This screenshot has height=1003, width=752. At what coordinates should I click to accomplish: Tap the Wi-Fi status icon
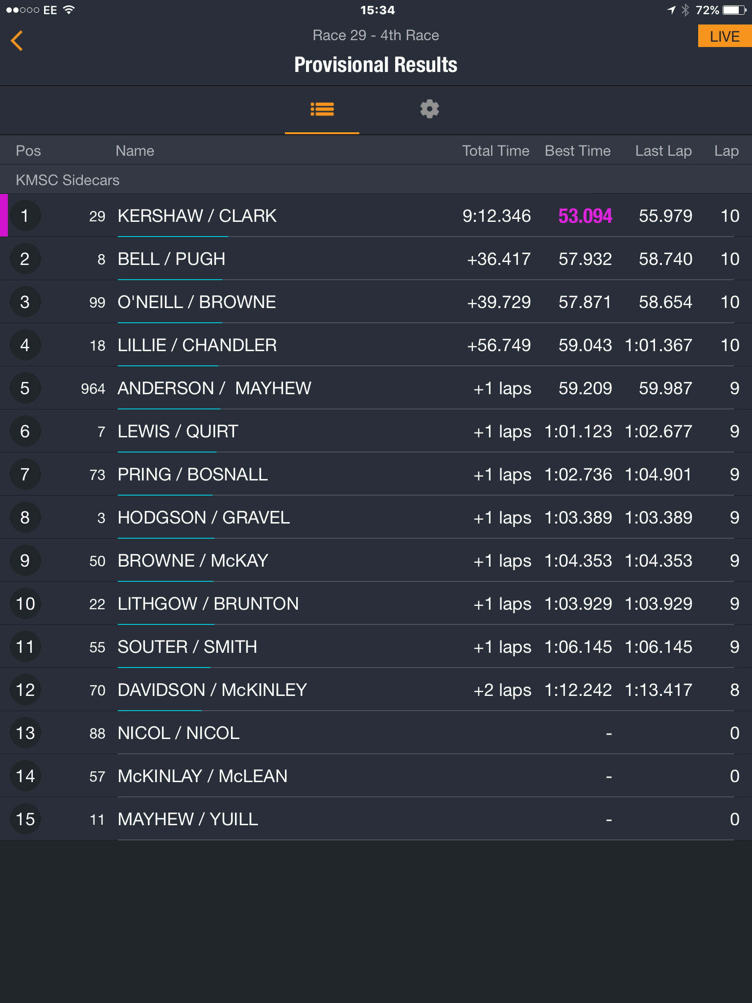[x=69, y=10]
